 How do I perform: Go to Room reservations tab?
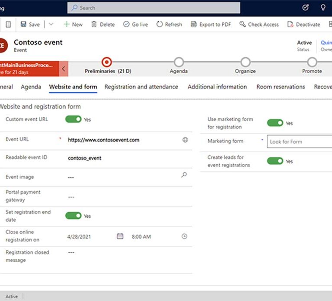tap(281, 87)
